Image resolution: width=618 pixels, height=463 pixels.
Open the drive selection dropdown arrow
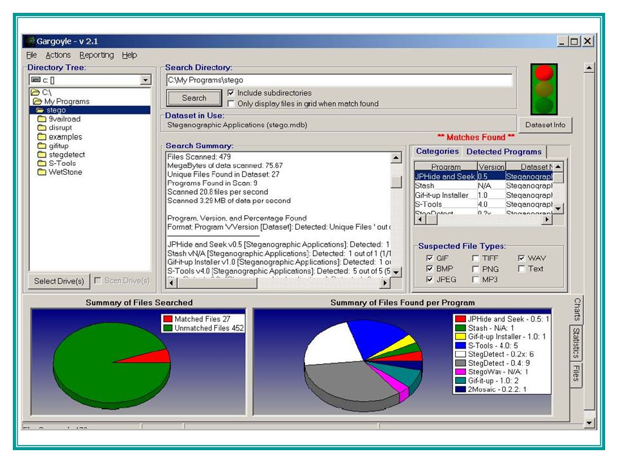click(145, 80)
